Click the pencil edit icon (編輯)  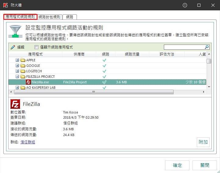click(x=13, y=47)
